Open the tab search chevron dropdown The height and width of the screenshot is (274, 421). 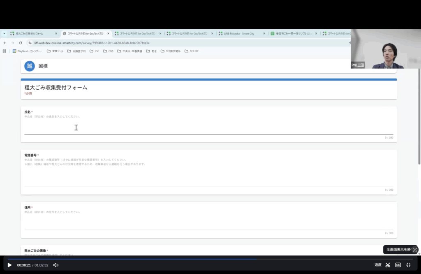click(4, 33)
